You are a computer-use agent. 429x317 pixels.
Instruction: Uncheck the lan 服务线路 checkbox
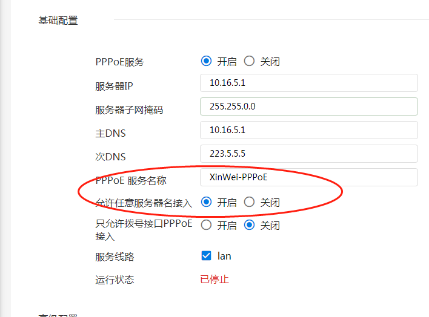click(206, 256)
